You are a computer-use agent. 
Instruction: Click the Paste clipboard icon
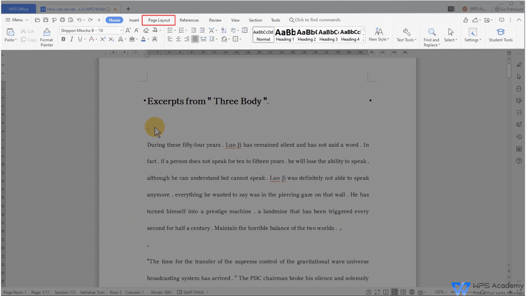point(10,32)
